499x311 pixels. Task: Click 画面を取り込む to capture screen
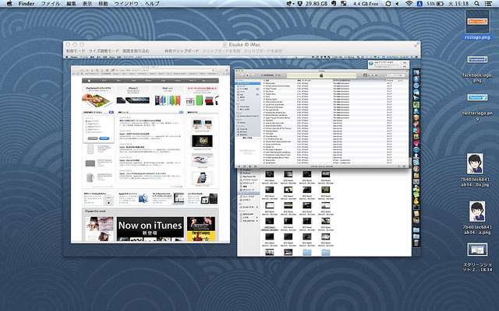[136, 51]
